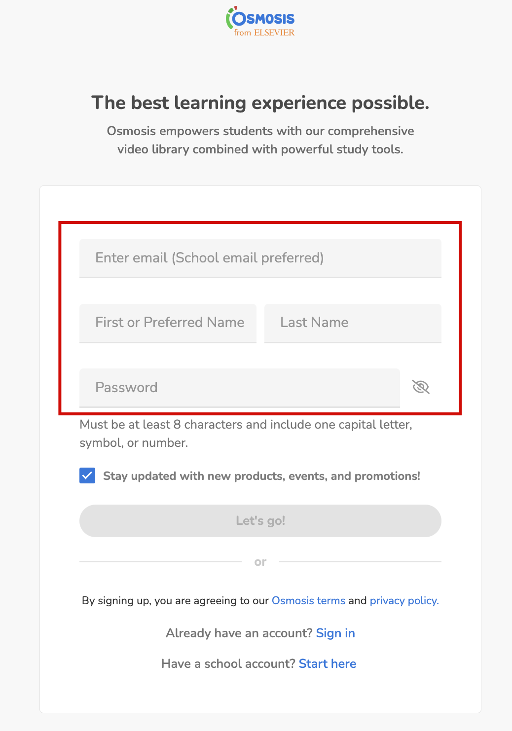Focus the email address input field
This screenshot has height=731, width=512.
(260, 258)
